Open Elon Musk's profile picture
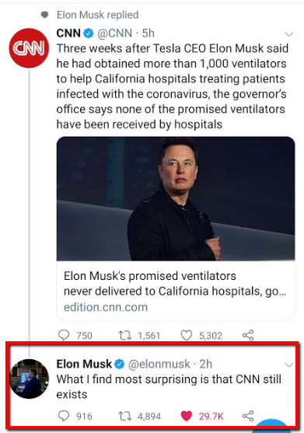304x433 pixels. pyautogui.click(x=29, y=379)
